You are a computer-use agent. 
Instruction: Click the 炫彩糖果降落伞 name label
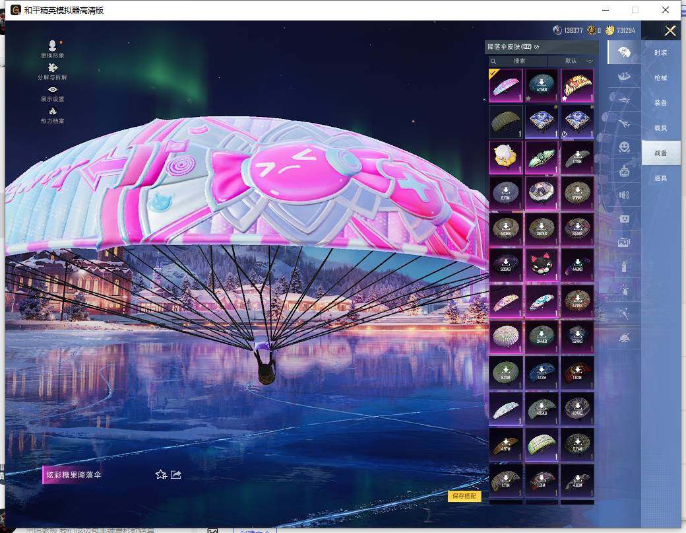73,475
